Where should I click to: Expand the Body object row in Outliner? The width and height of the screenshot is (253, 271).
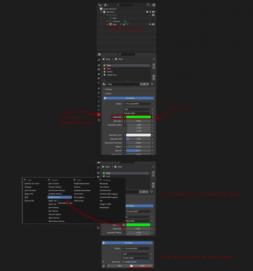(107, 24)
